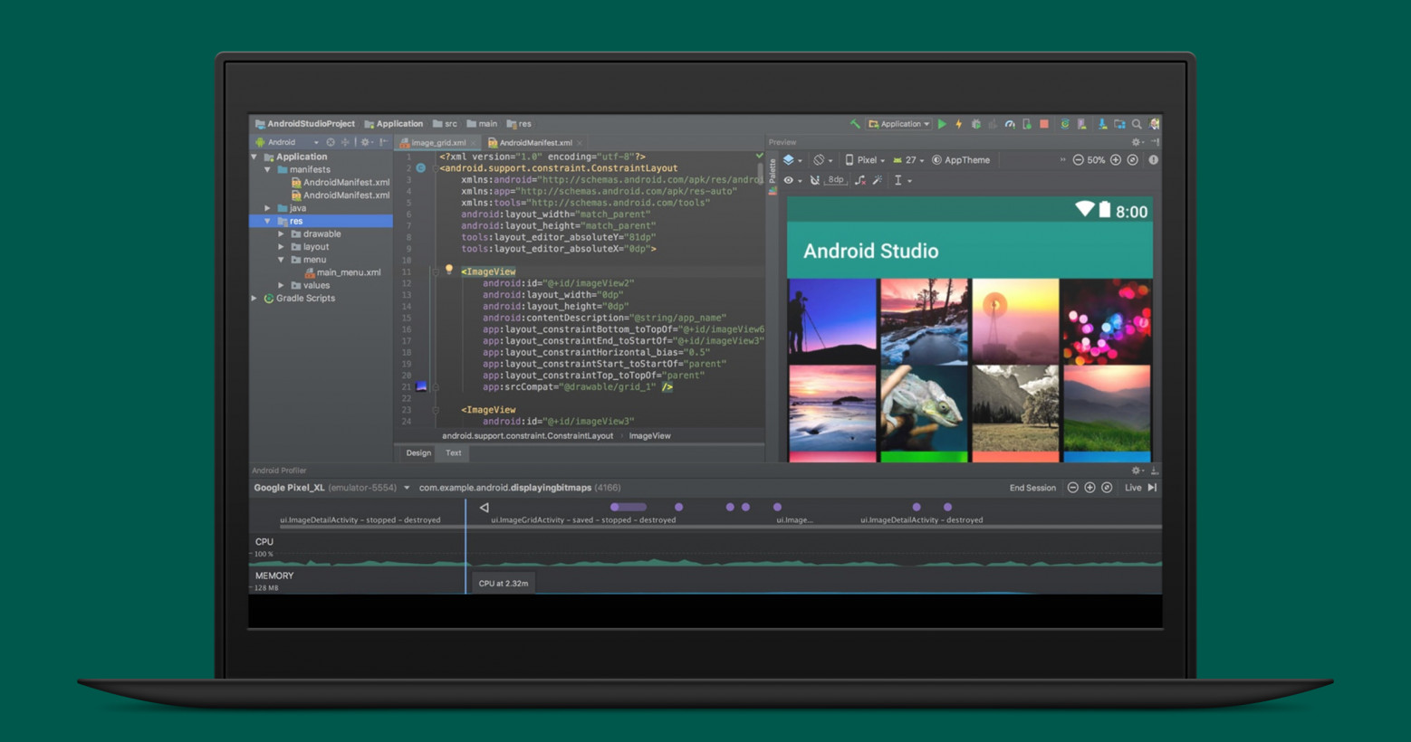Toggle the eye view options in preview
Screen dimensions: 1411x742
790,180
